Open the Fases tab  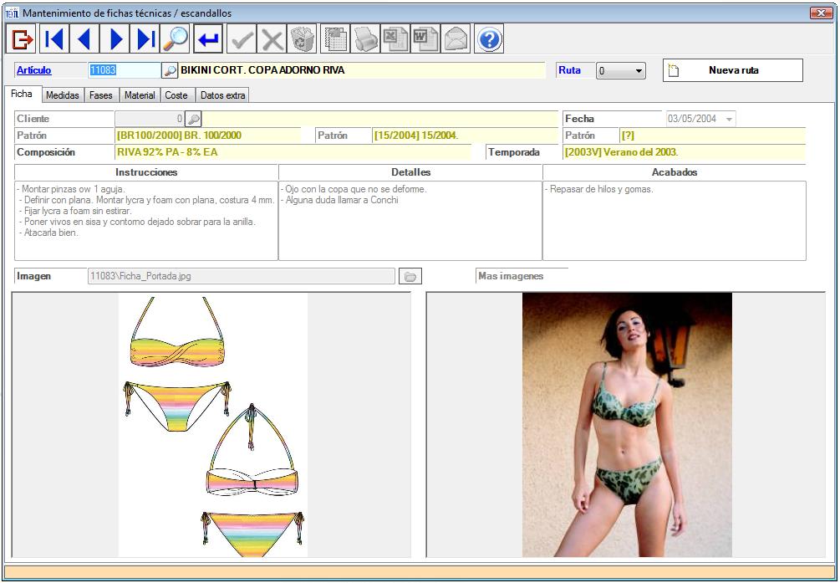click(100, 95)
